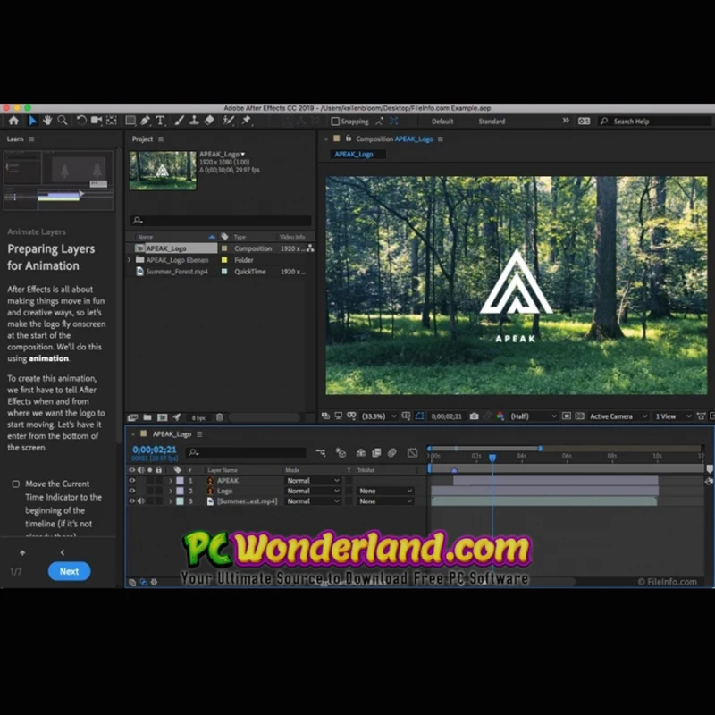Select the Rotation tool
Viewport: 715px width, 715px height.
point(81,121)
